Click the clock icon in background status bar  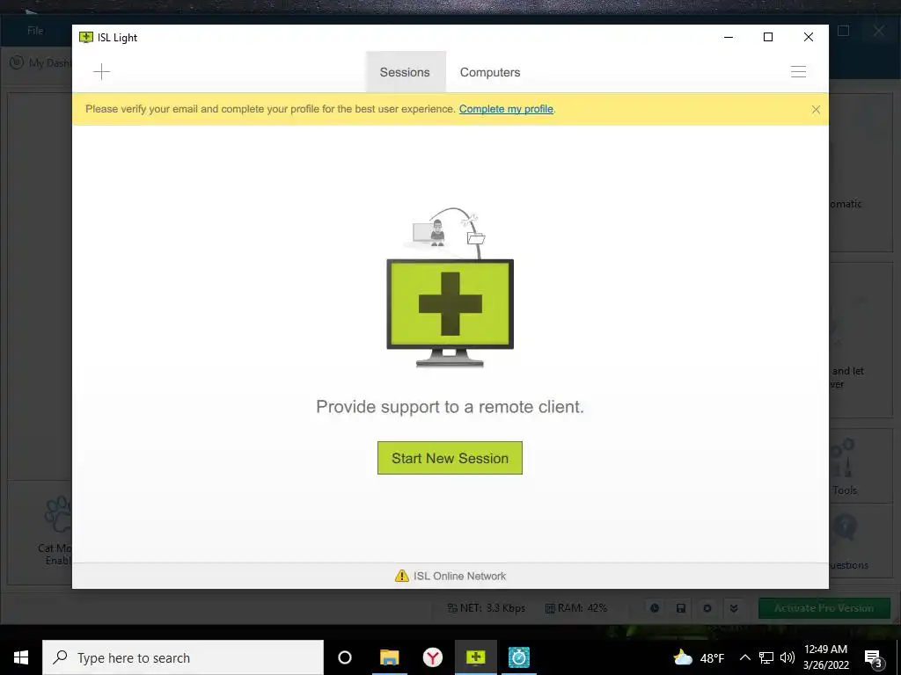(x=655, y=608)
